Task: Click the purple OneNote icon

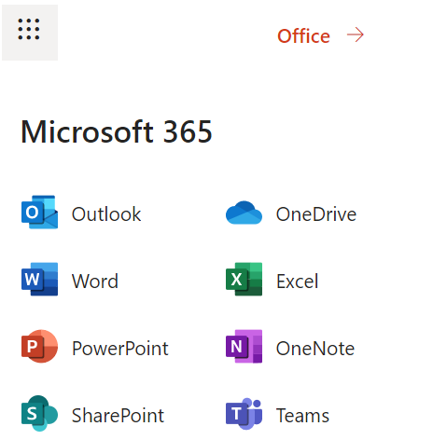Action: tap(244, 346)
